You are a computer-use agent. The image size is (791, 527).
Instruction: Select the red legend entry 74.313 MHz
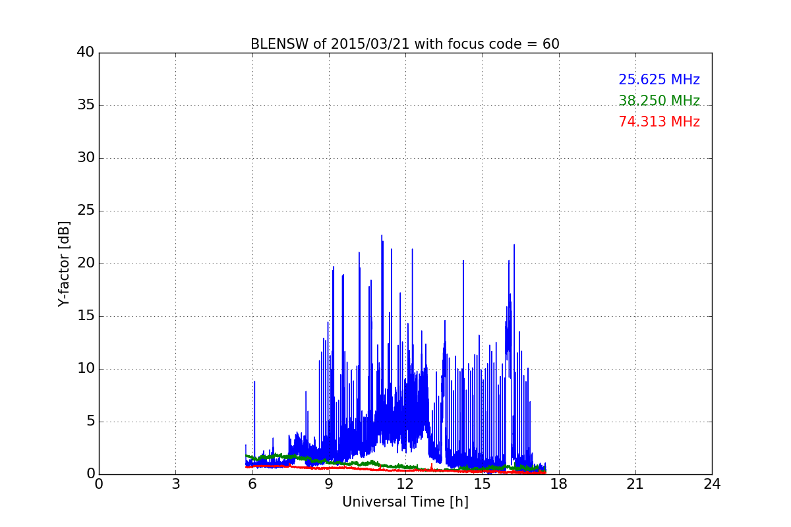[x=659, y=122]
